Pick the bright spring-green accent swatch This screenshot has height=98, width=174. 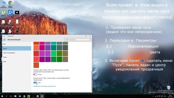[x=54, y=53]
